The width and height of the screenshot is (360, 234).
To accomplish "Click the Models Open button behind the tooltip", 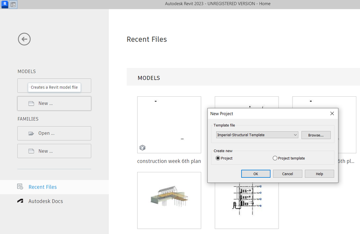I will pos(54,85).
